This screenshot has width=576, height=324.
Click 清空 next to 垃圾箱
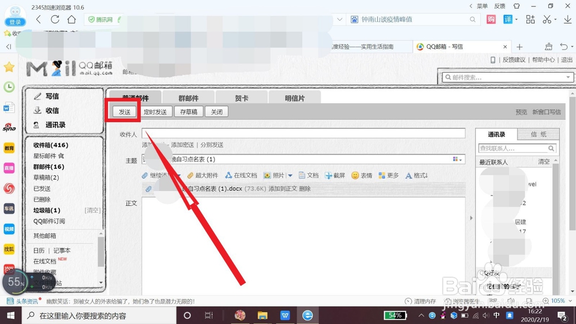pos(92,210)
